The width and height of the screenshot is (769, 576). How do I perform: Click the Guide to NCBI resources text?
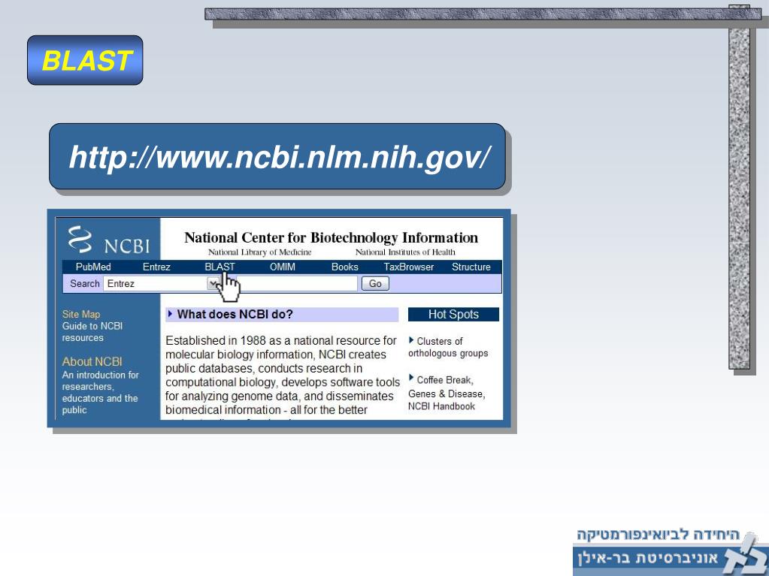coord(92,332)
